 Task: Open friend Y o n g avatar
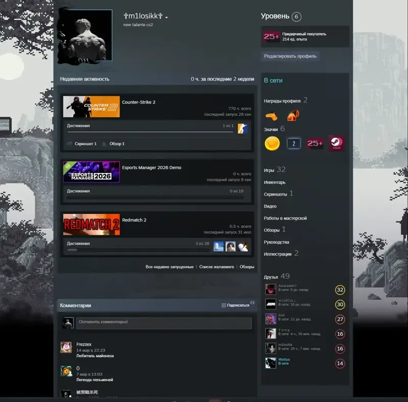click(271, 333)
